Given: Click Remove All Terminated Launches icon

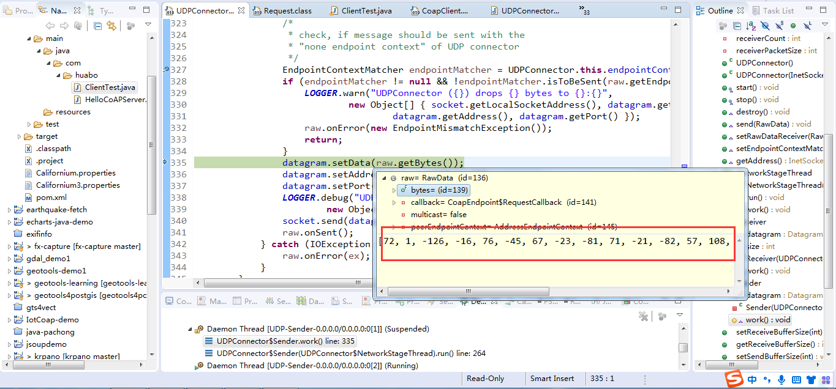Looking at the screenshot, I should [643, 316].
